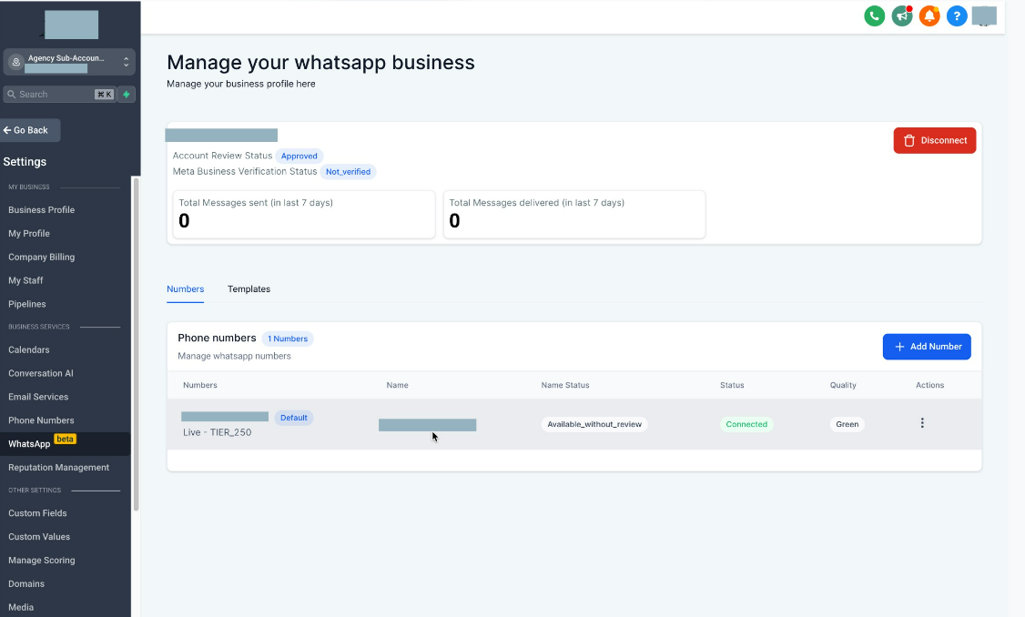The image size is (1025, 617).
Task: Open Business Profile settings
Action: point(42,210)
